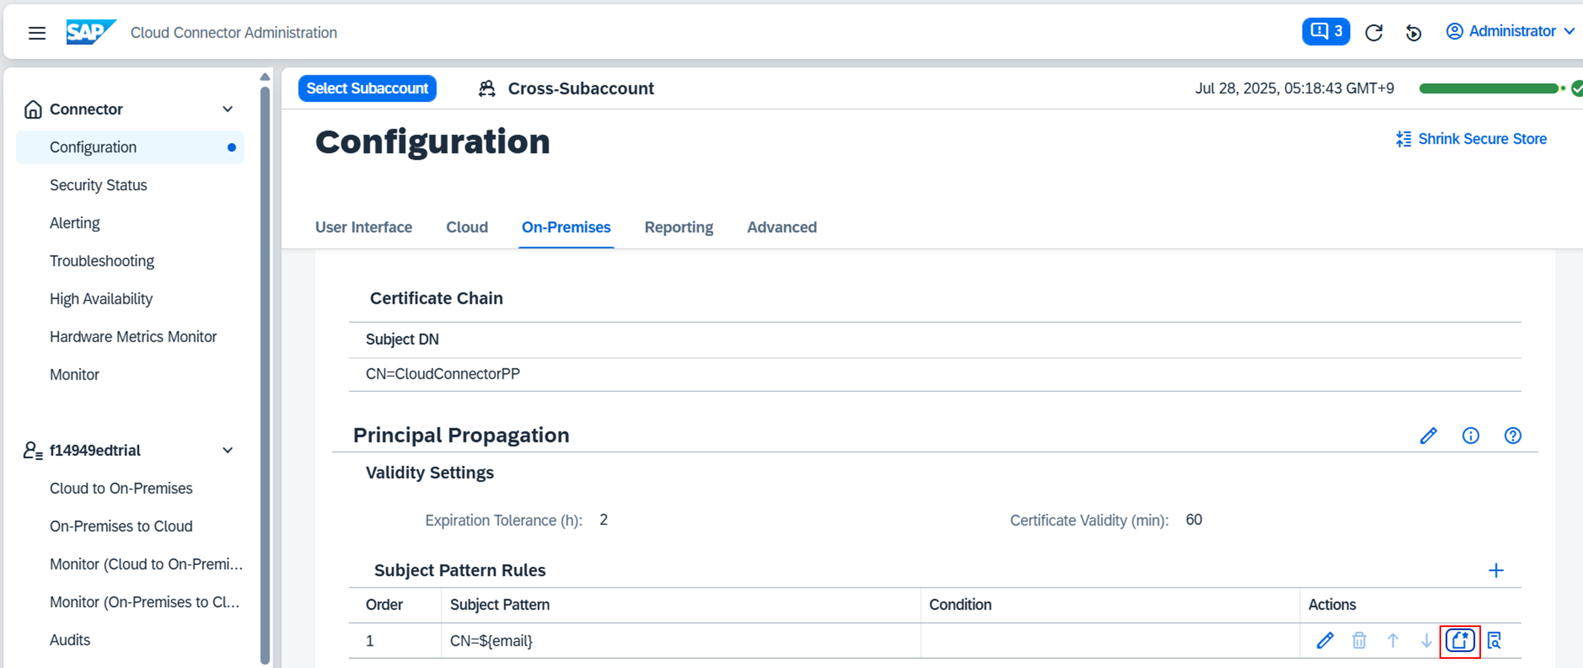Collapse the f14949edtrial subaccount section
This screenshot has height=668, width=1583.
[x=227, y=450]
